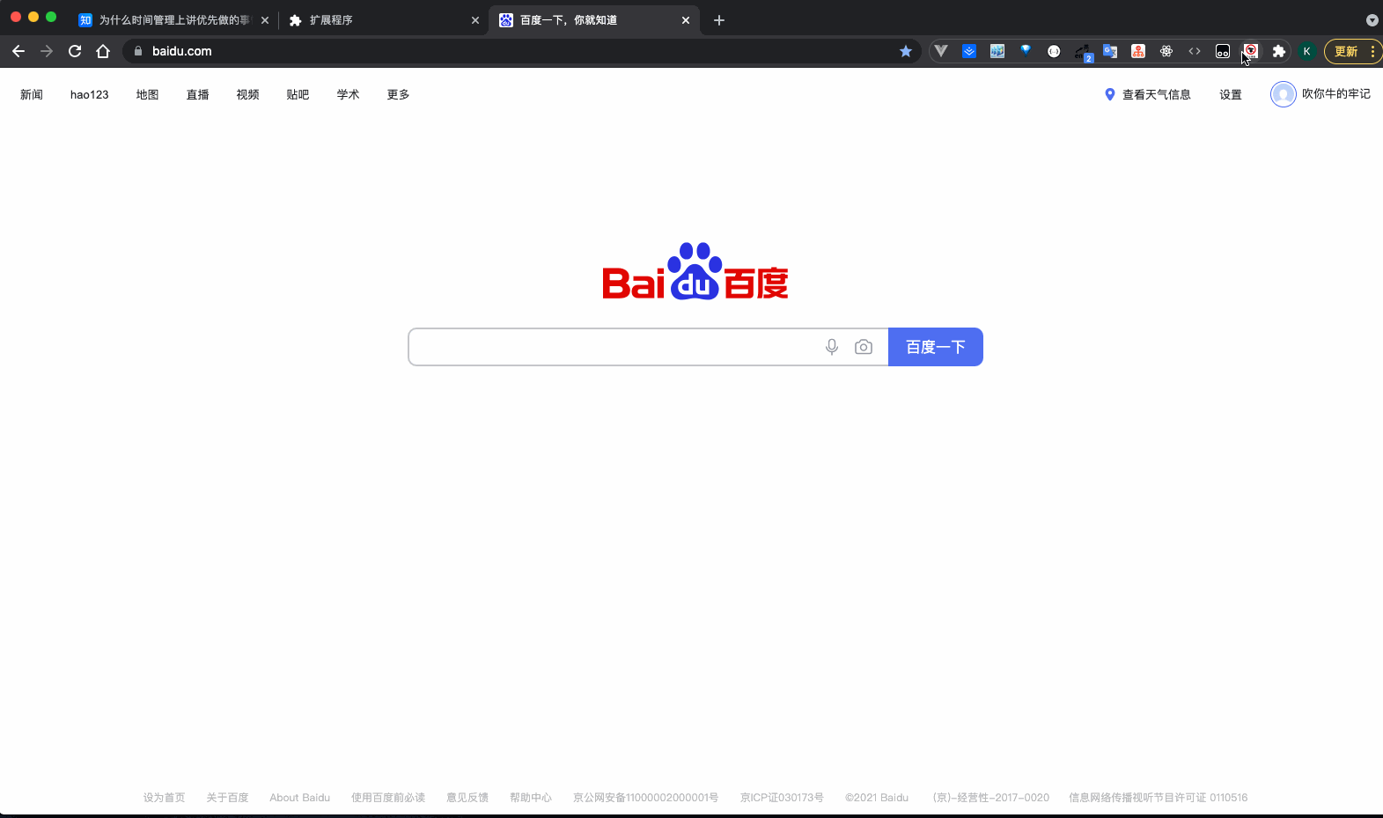Close the Zhihu 为什么时间管理 tab
Viewport: 1383px width, 818px height.
pyautogui.click(x=265, y=20)
